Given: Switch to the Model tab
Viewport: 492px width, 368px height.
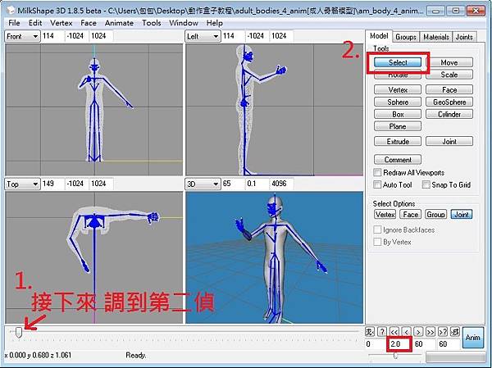Looking at the screenshot, I should pos(379,36).
